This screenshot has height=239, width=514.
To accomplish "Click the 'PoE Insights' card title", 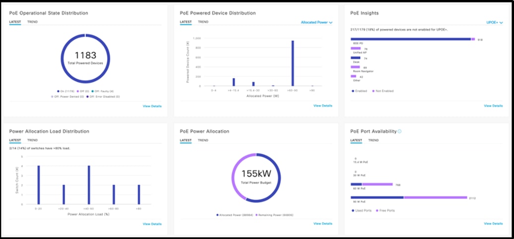I will tap(365, 13).
